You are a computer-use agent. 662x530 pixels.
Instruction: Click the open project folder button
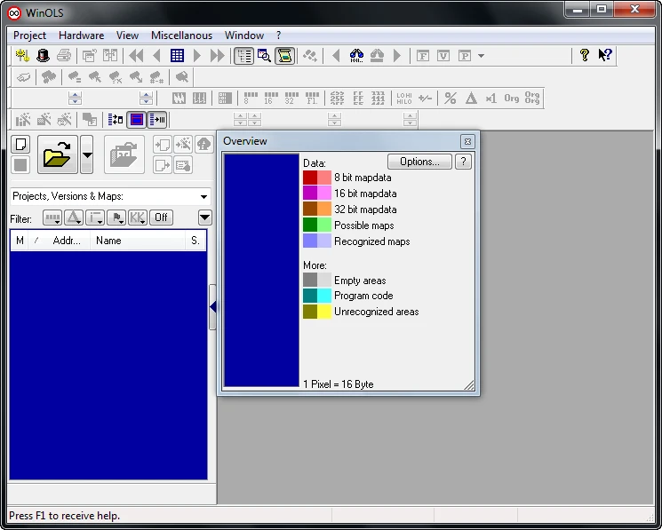(58, 154)
